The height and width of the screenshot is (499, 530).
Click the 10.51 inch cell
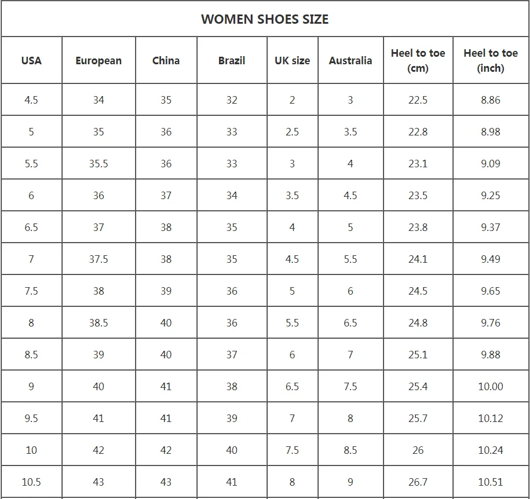(x=491, y=482)
